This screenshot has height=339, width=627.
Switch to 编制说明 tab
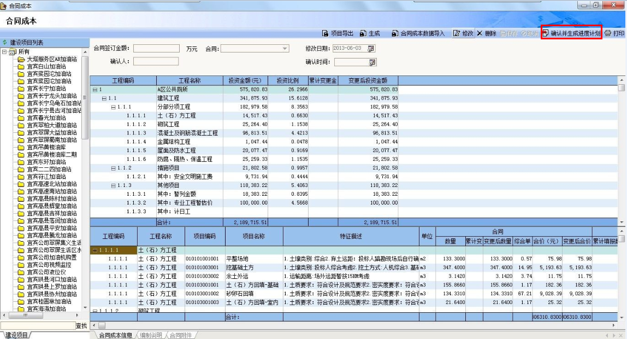pyautogui.click(x=151, y=335)
